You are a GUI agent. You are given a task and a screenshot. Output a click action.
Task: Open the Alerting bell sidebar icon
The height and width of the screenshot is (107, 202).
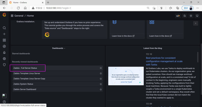(x=4, y=52)
